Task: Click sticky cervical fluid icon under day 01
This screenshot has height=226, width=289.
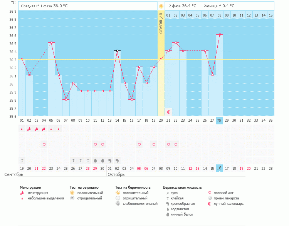Action: click(x=22, y=160)
